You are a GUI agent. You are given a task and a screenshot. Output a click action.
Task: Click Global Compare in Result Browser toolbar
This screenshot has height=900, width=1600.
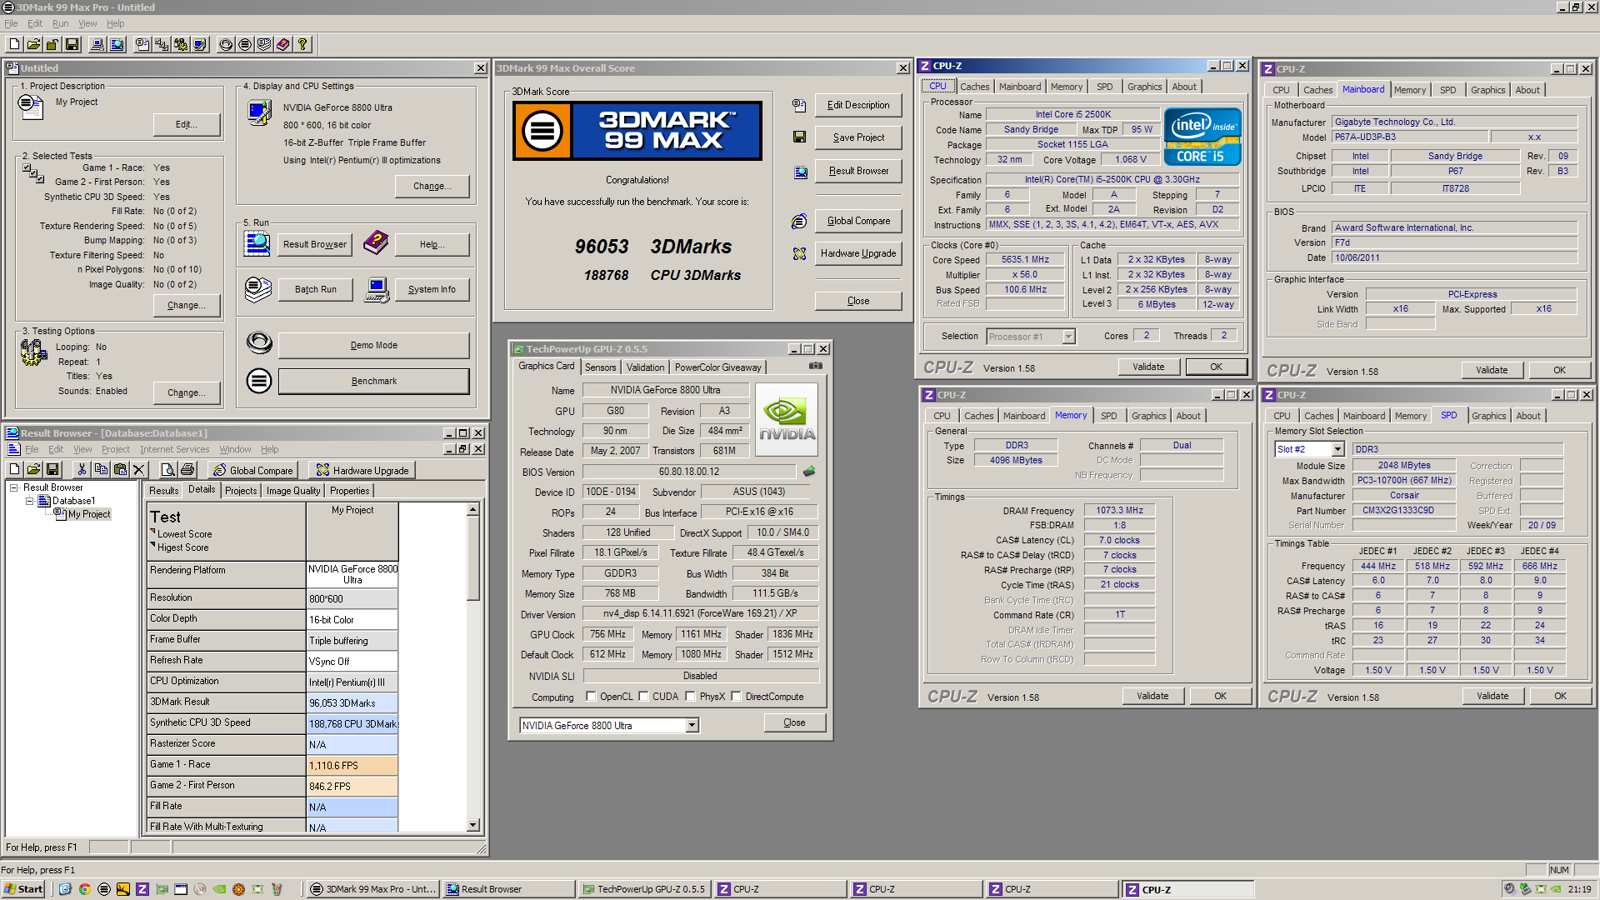tap(254, 471)
